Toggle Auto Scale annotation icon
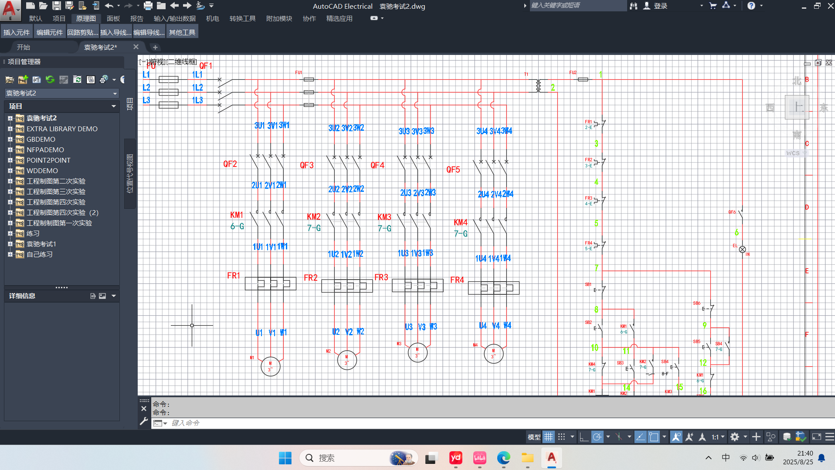The width and height of the screenshot is (835, 470). tap(689, 437)
